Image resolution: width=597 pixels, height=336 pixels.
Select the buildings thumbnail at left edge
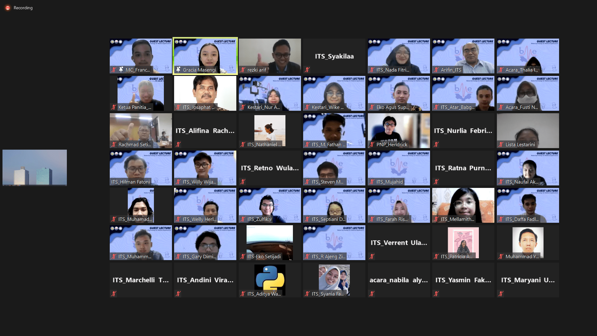[x=35, y=168]
